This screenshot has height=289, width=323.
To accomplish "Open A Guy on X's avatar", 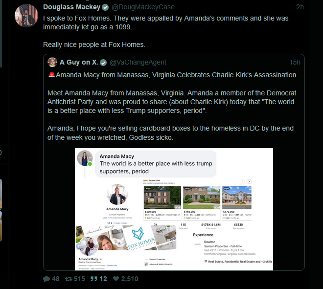I will (x=52, y=62).
